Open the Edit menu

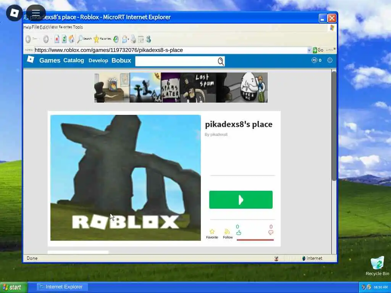click(x=44, y=27)
